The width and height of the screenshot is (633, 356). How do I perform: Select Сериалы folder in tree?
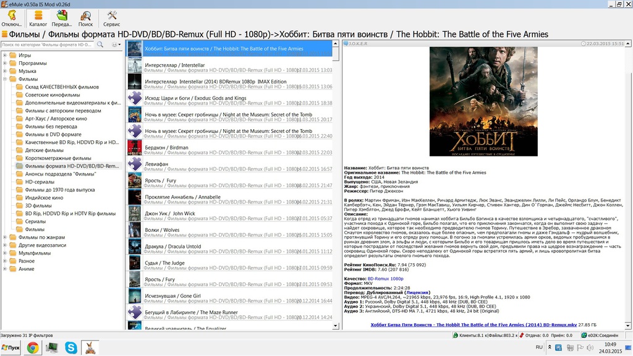coord(35,222)
